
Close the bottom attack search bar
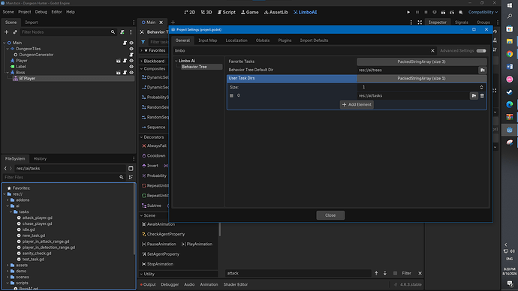click(420, 273)
